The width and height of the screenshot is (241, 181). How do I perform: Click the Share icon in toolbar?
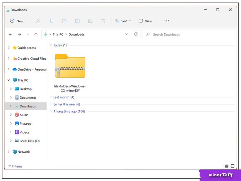click(x=90, y=21)
